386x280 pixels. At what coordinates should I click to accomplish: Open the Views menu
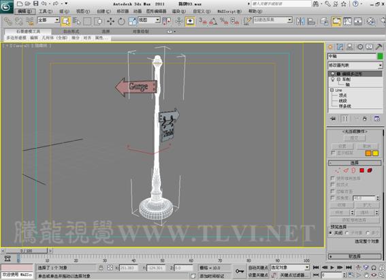(83, 12)
